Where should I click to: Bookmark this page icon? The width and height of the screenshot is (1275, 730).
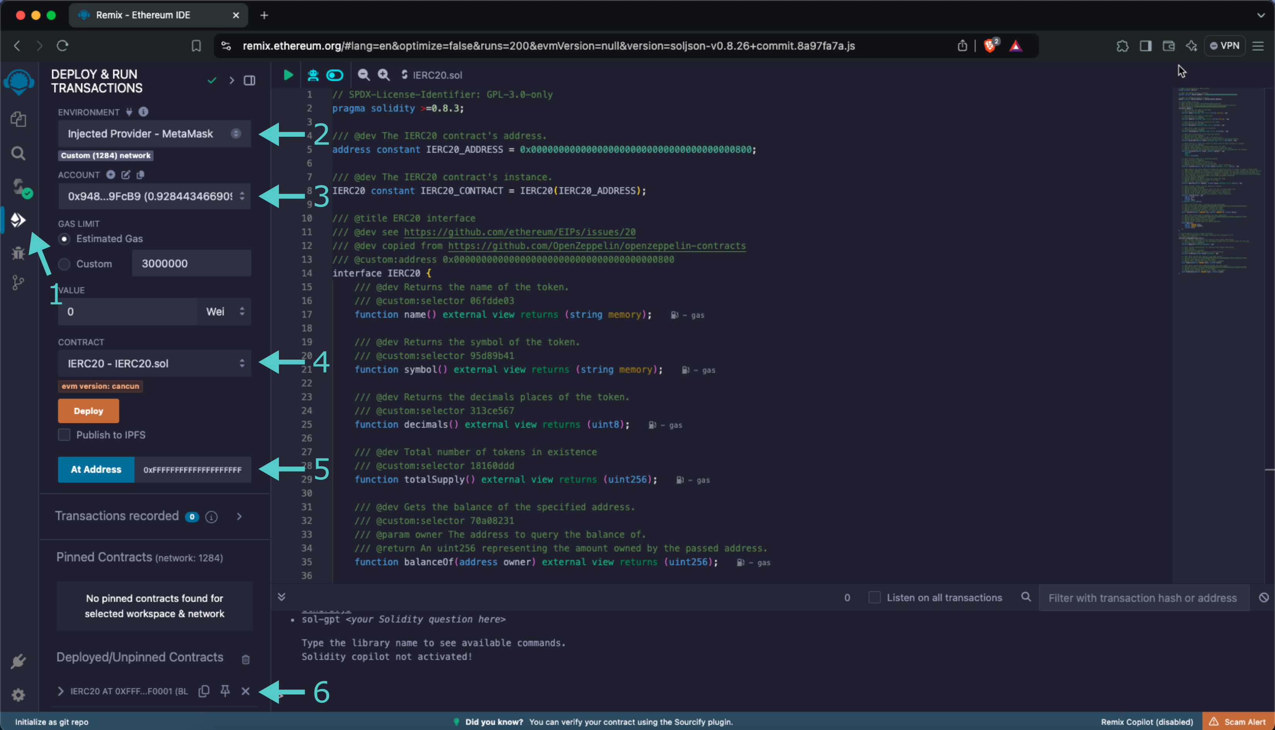[x=196, y=46]
